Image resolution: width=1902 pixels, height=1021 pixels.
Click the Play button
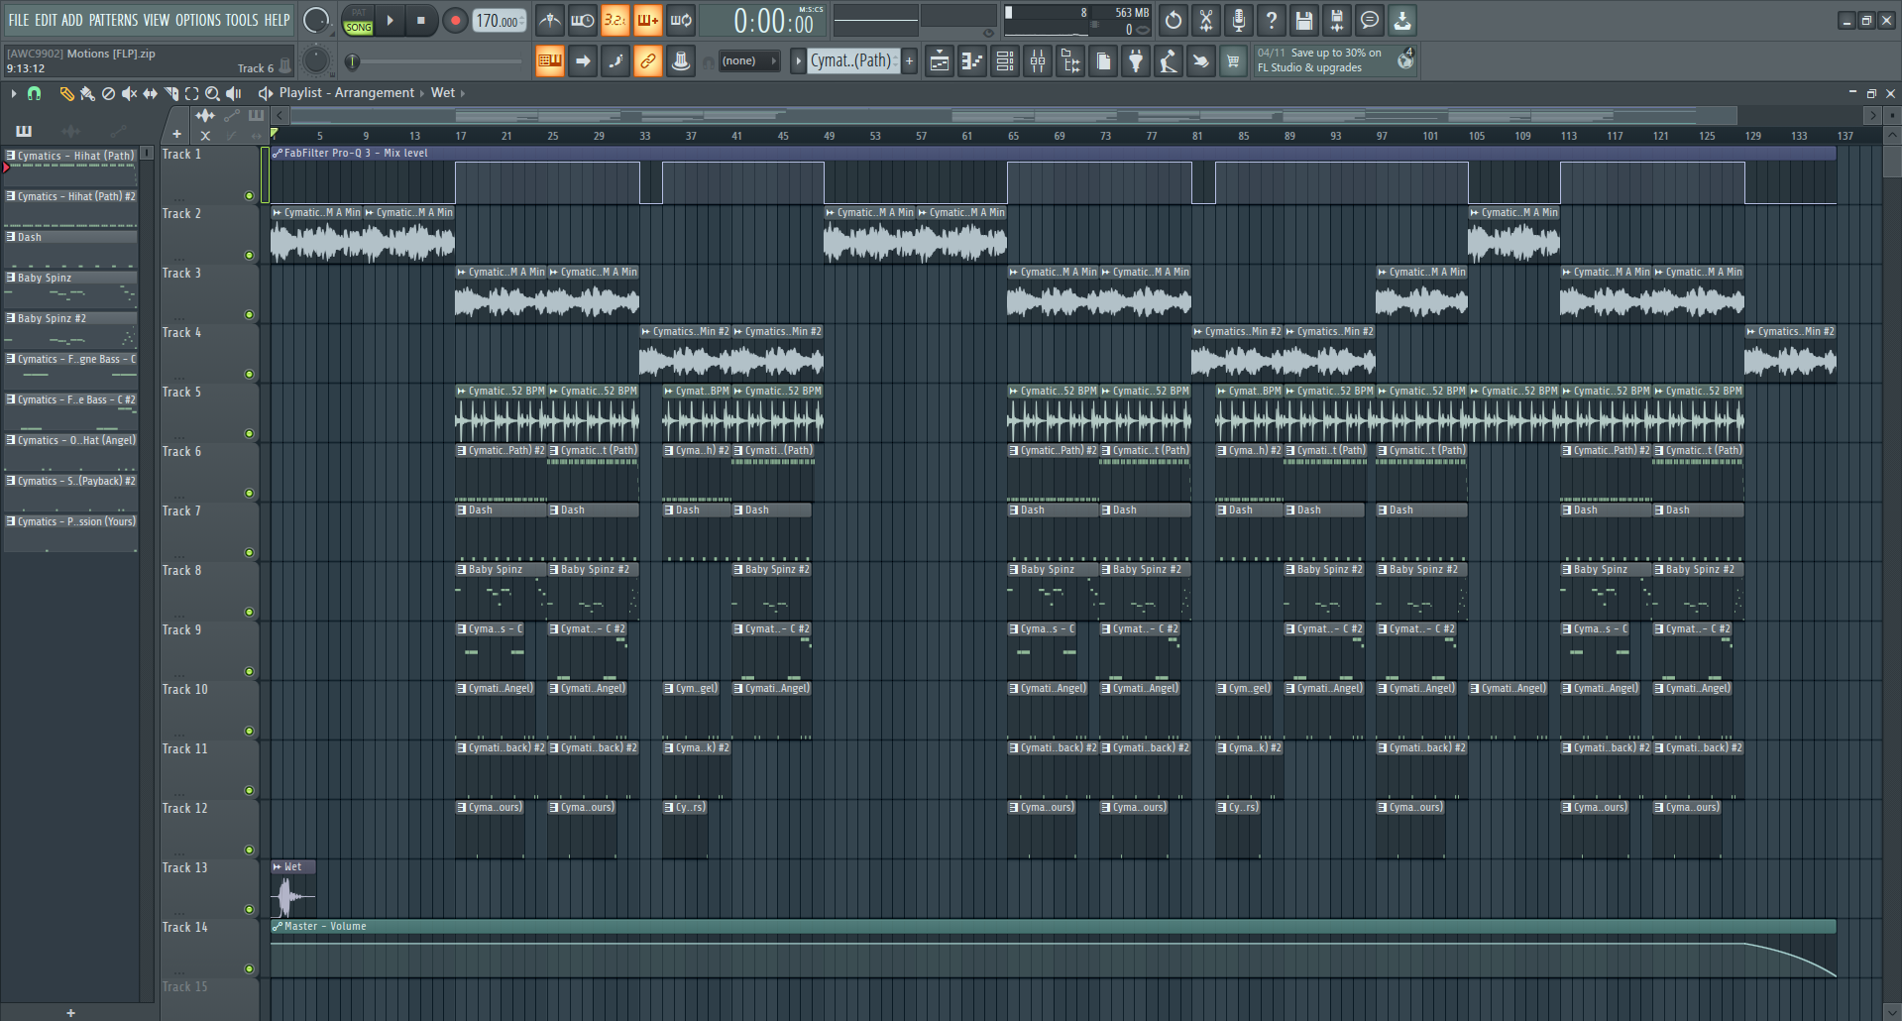[x=391, y=21]
